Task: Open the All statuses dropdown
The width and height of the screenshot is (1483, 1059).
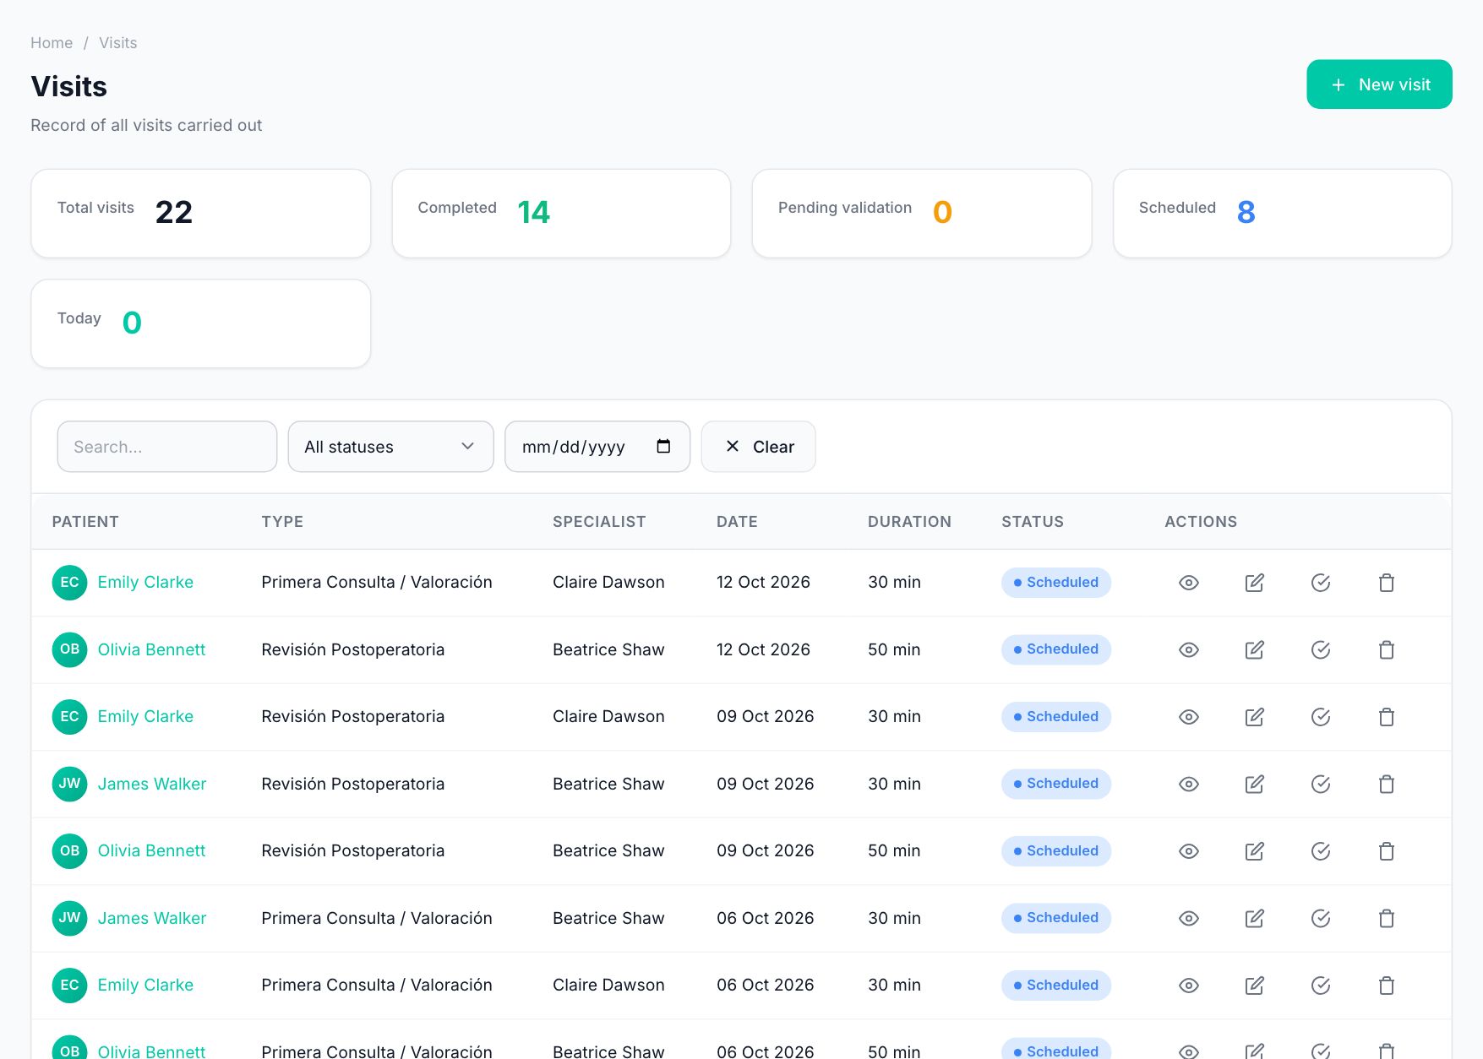Action: tap(390, 447)
